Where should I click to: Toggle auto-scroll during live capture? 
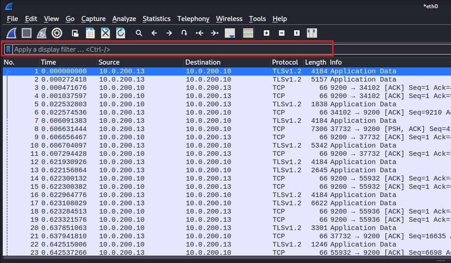[x=230, y=33]
